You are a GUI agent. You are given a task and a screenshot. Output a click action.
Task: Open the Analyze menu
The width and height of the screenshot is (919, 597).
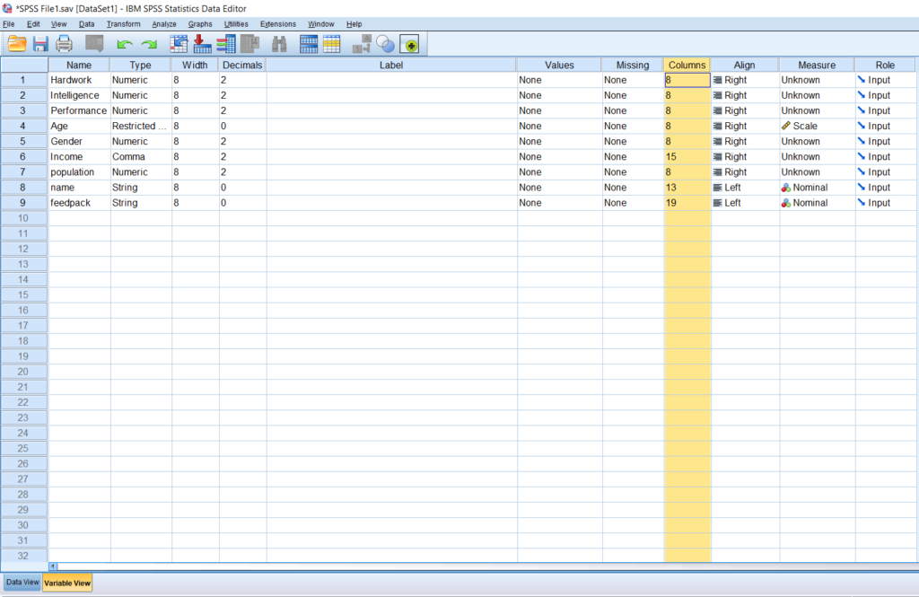[x=163, y=23]
